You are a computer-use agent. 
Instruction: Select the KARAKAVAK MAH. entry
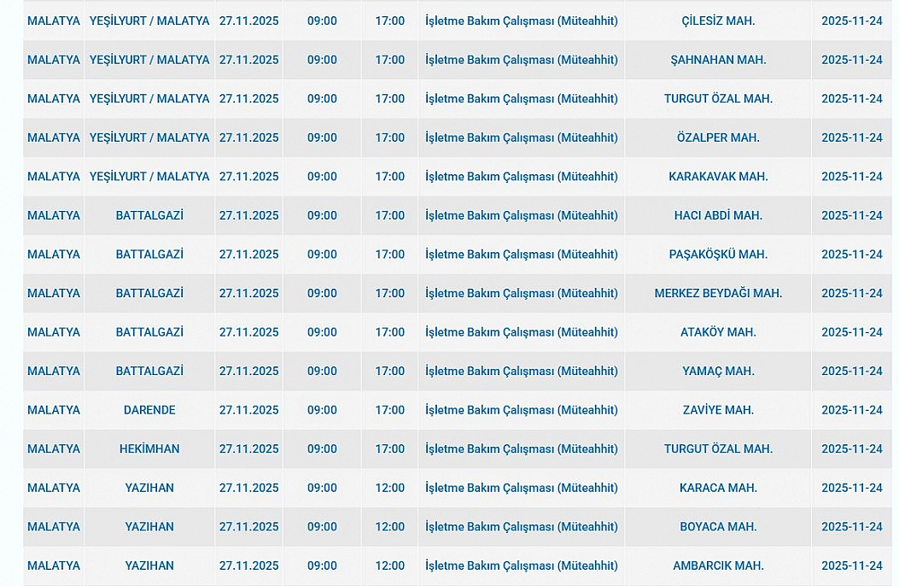coord(718,177)
